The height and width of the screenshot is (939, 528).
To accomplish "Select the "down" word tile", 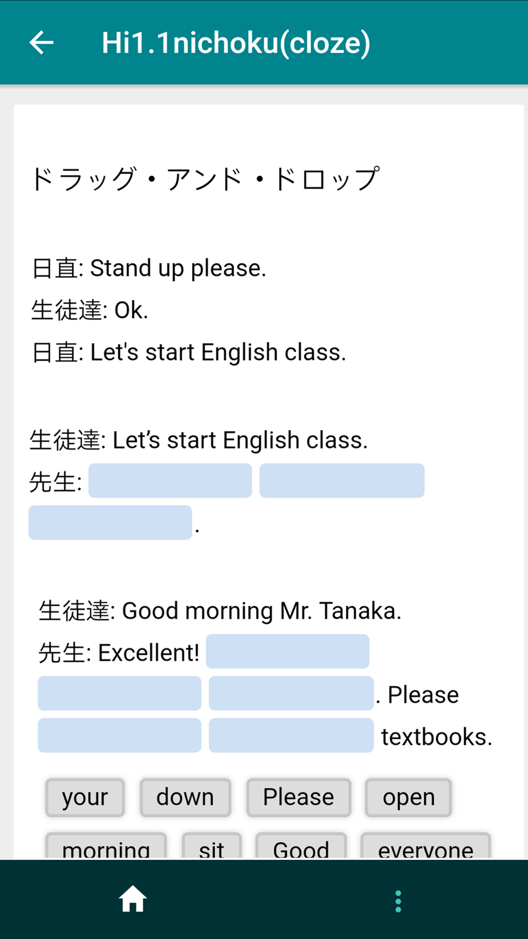I will 185,797.
